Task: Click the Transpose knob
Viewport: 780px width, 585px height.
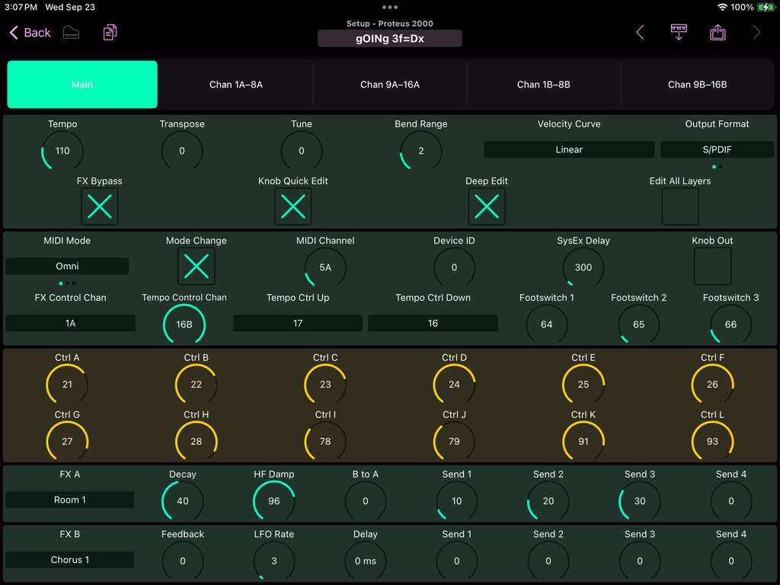Action: point(182,151)
